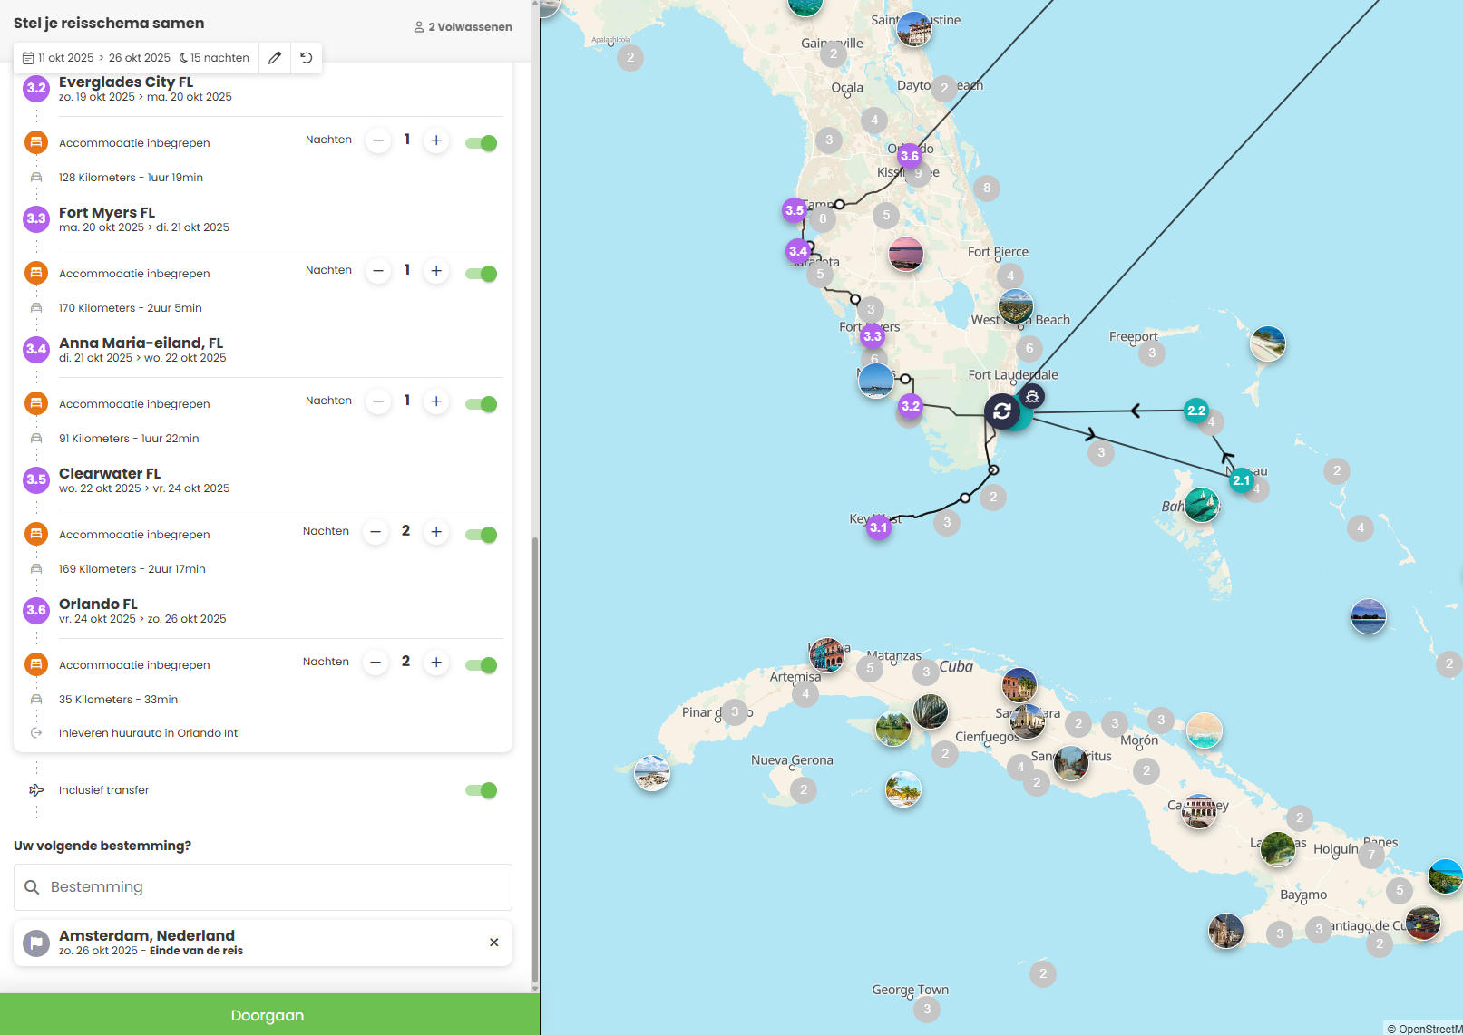This screenshot has width=1463, height=1035.
Task: Click the itinerary panel vertical scrollbar
Action: pyautogui.click(x=535, y=761)
